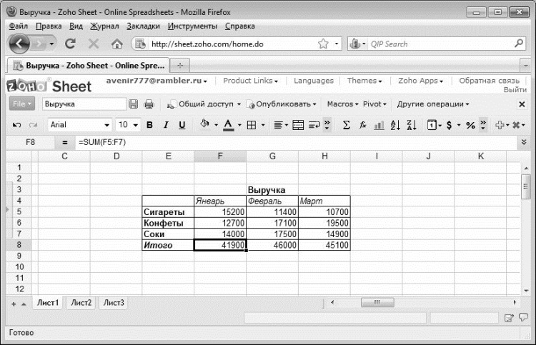Open the Журнал browser menu
The width and height of the screenshot is (536, 345).
[104, 26]
